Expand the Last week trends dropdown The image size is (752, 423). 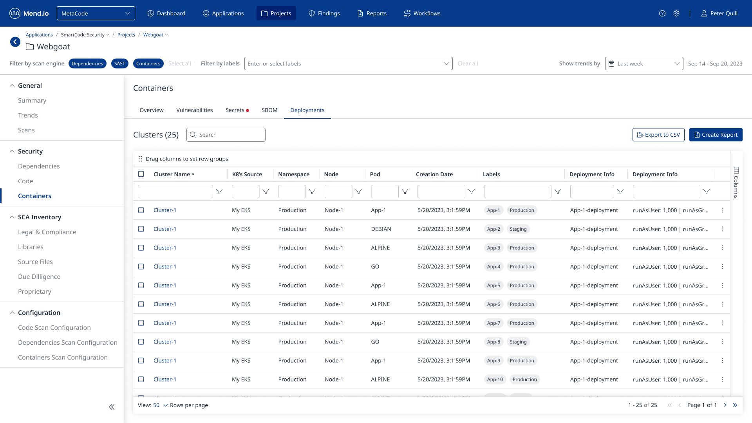click(644, 63)
